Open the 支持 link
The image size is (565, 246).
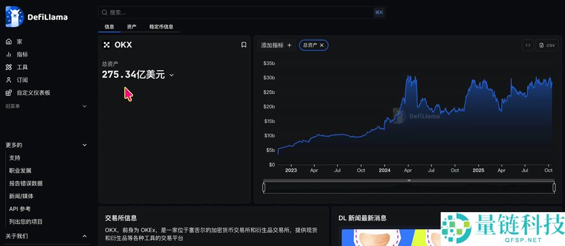[x=15, y=158]
